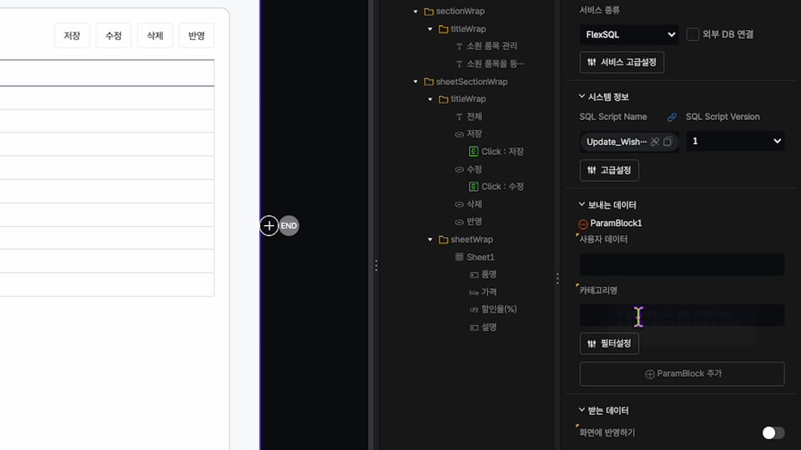Click the text icon beside 전체

459,117
